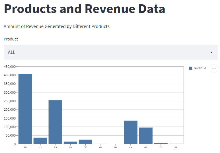Click the revenue description subtitle text

pyautogui.click(x=56, y=26)
